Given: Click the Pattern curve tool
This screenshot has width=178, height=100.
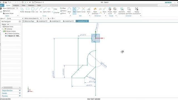Looking at the screenshot, I should click(63, 11).
